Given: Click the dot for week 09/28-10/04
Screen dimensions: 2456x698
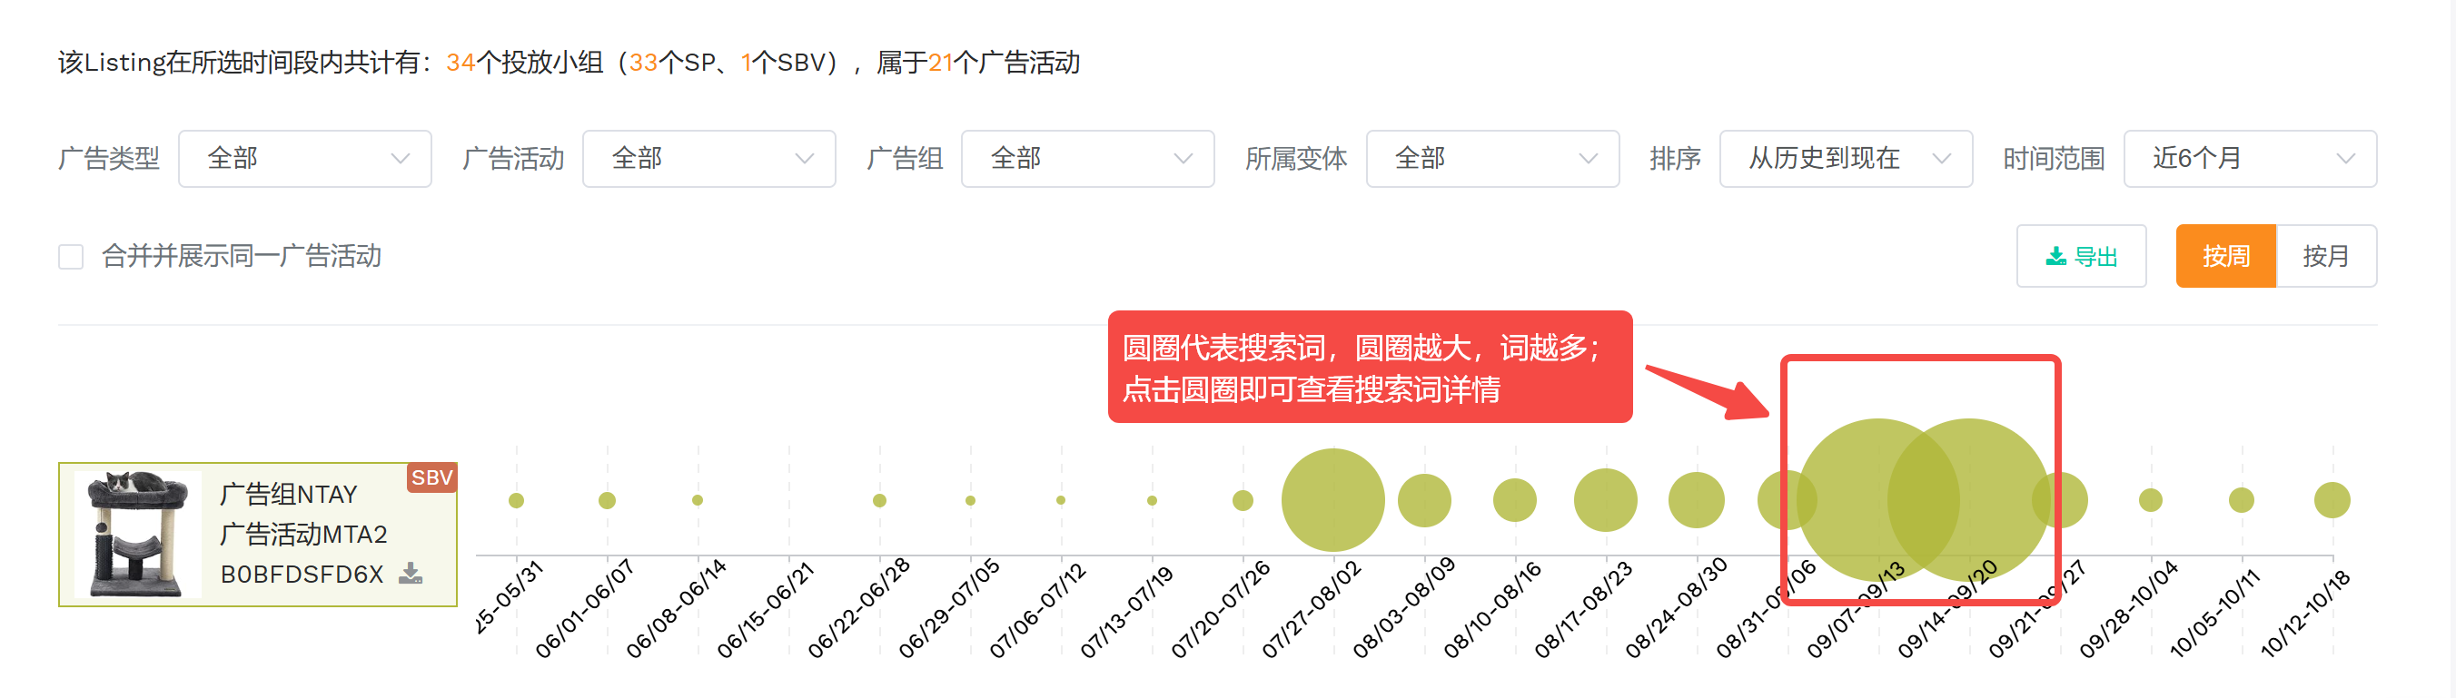Looking at the screenshot, I should pyautogui.click(x=2150, y=500).
